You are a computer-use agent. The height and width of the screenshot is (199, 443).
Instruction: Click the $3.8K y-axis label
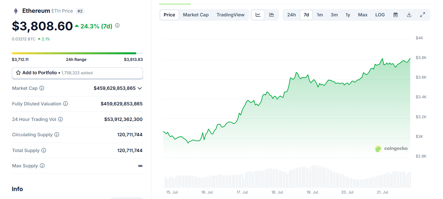[421, 58]
